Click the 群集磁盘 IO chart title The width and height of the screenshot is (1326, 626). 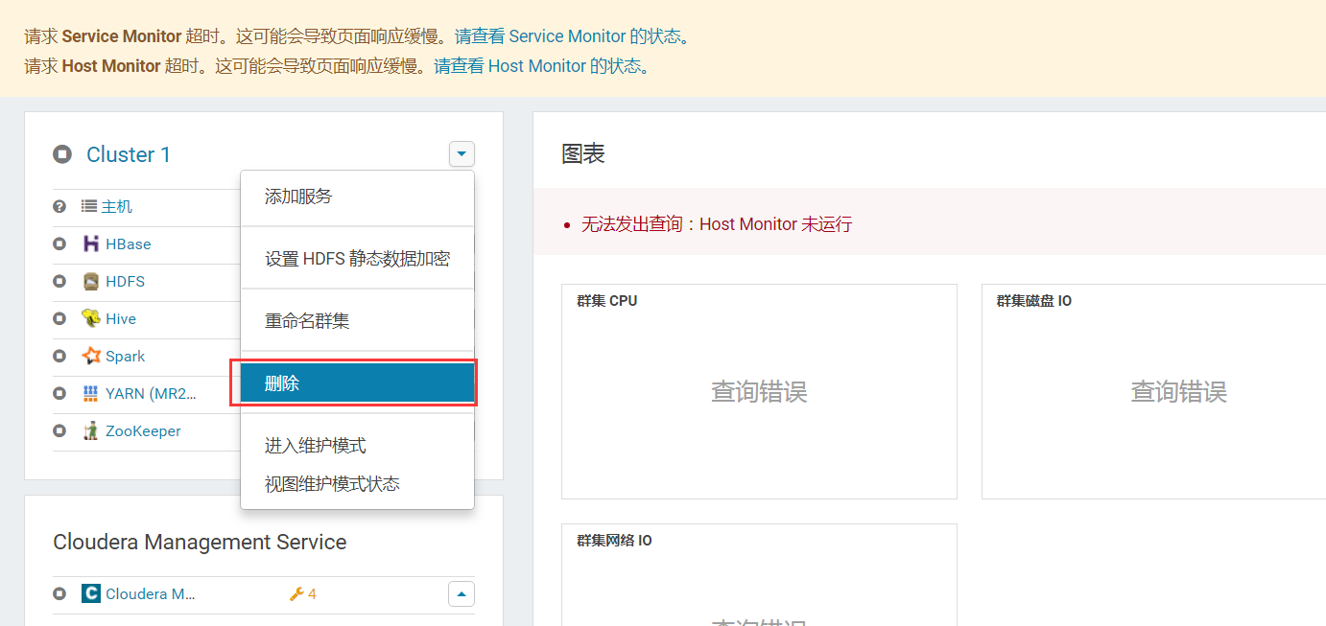point(1034,301)
